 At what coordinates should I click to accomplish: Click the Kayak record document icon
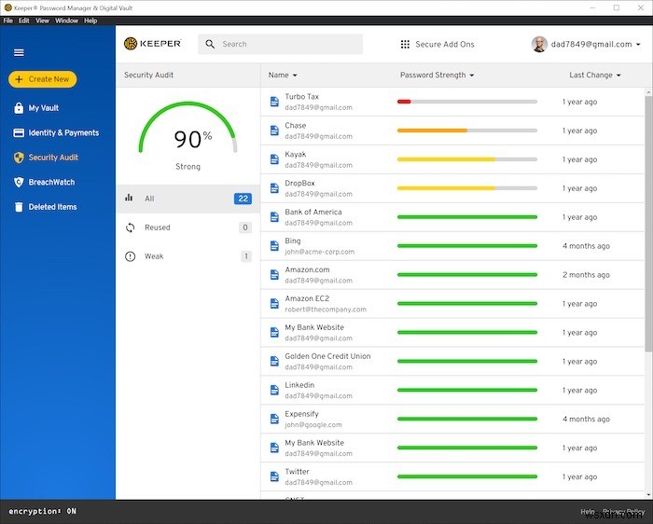274,159
